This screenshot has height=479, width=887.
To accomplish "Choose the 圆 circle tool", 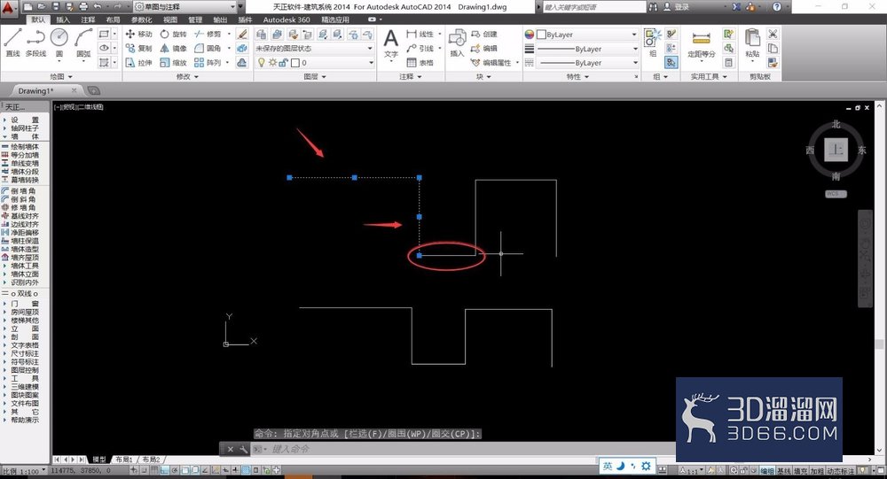I will pyautogui.click(x=59, y=42).
